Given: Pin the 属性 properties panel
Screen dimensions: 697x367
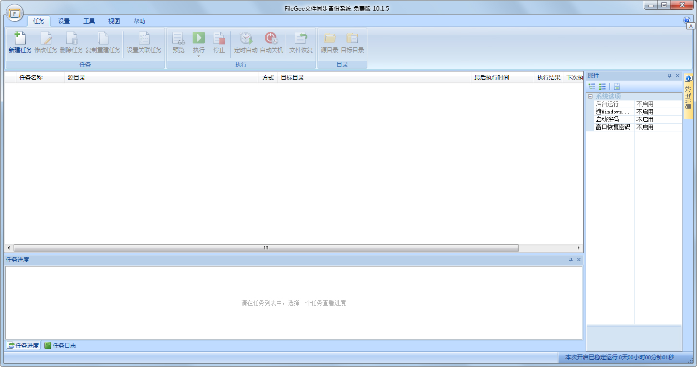Looking at the screenshot, I should pyautogui.click(x=669, y=75).
